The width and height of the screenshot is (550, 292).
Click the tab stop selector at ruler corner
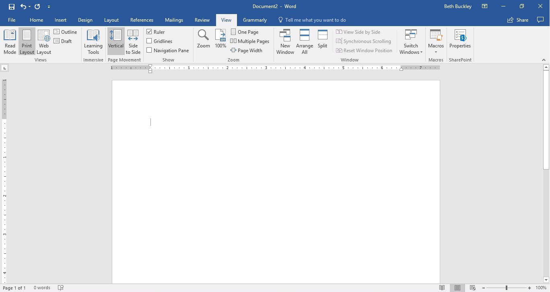pyautogui.click(x=5, y=68)
